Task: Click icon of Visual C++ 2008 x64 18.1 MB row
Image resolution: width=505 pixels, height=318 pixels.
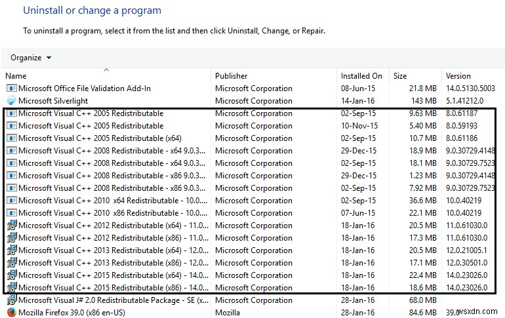Action: click(x=12, y=163)
